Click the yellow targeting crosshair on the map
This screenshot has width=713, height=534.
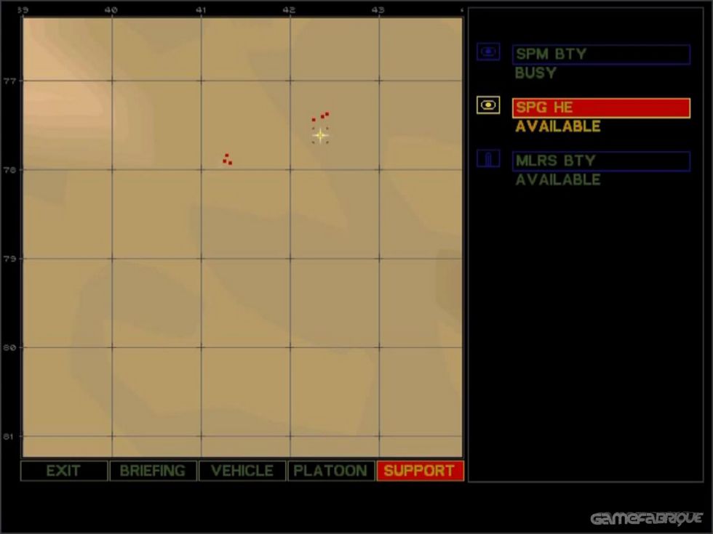320,135
